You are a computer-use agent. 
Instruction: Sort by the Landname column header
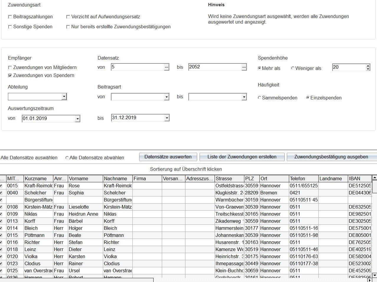(x=333, y=178)
